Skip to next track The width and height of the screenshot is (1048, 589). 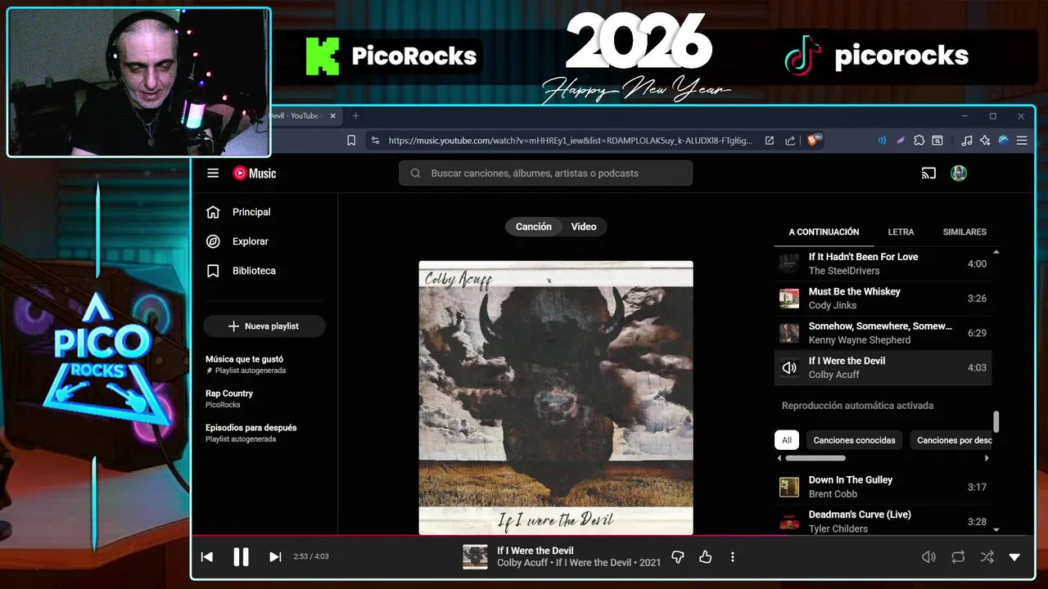[x=275, y=557]
